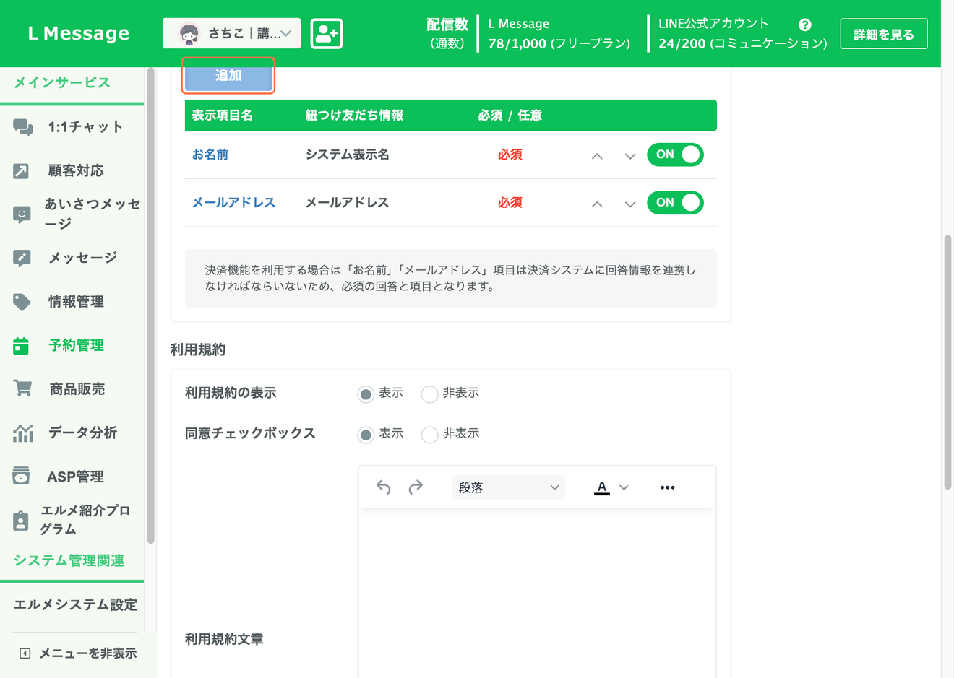Move メールアドレス up with the chevron

[597, 204]
